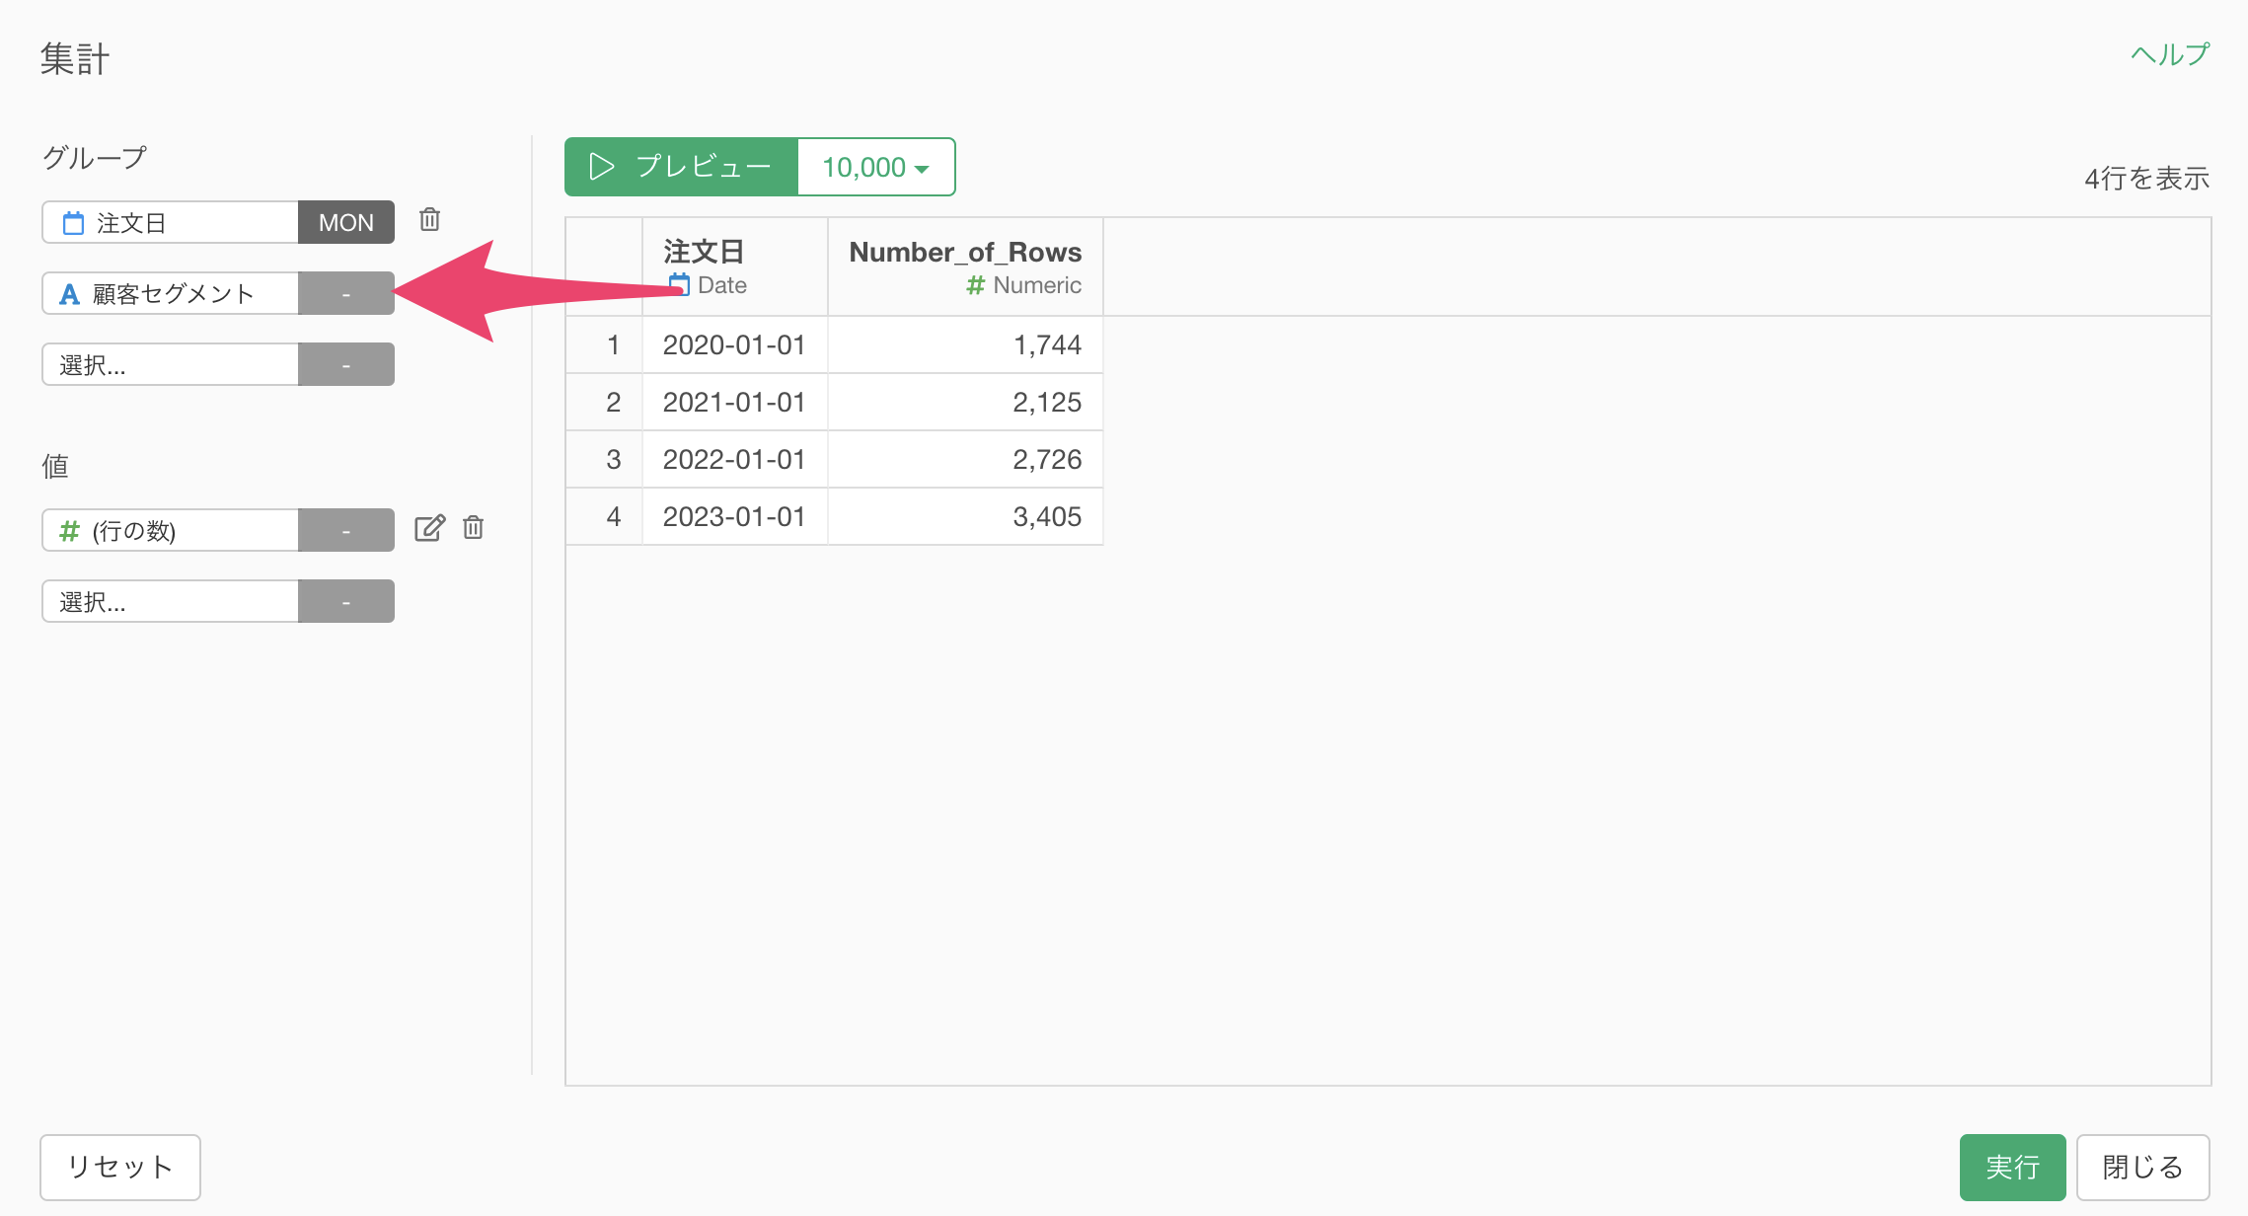The width and height of the screenshot is (2248, 1216).
Task: Click the Number_of_Rows column header
Action: [965, 266]
